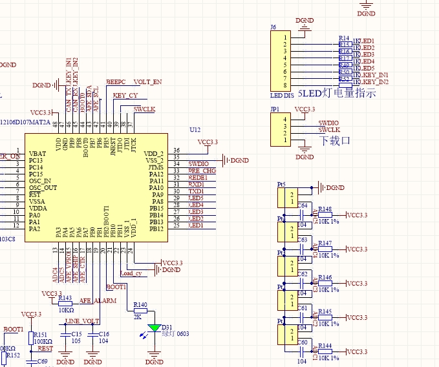
Task: Click the LED5 net label at pin 29
Action: tap(196, 198)
